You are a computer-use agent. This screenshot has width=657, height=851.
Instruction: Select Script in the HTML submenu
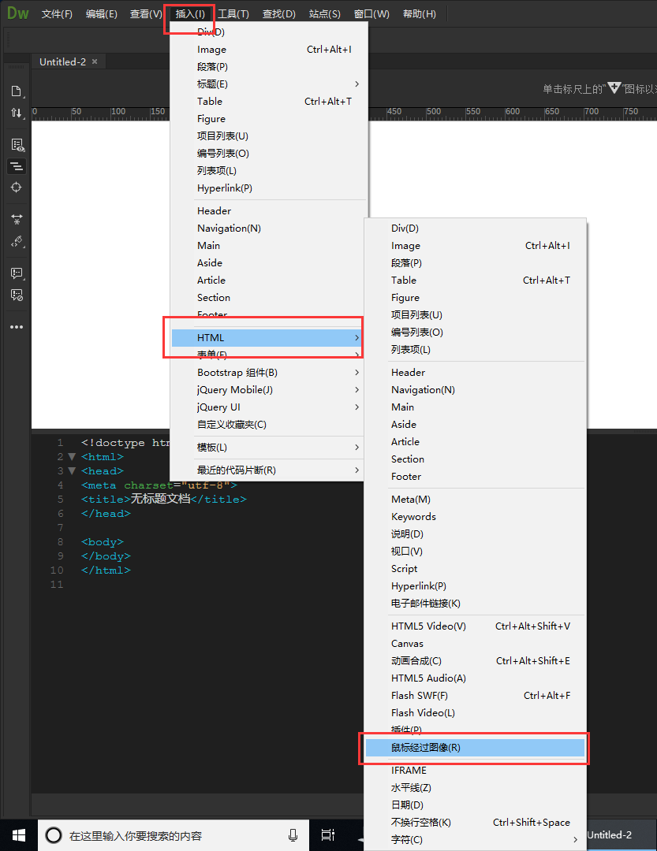(475, 568)
